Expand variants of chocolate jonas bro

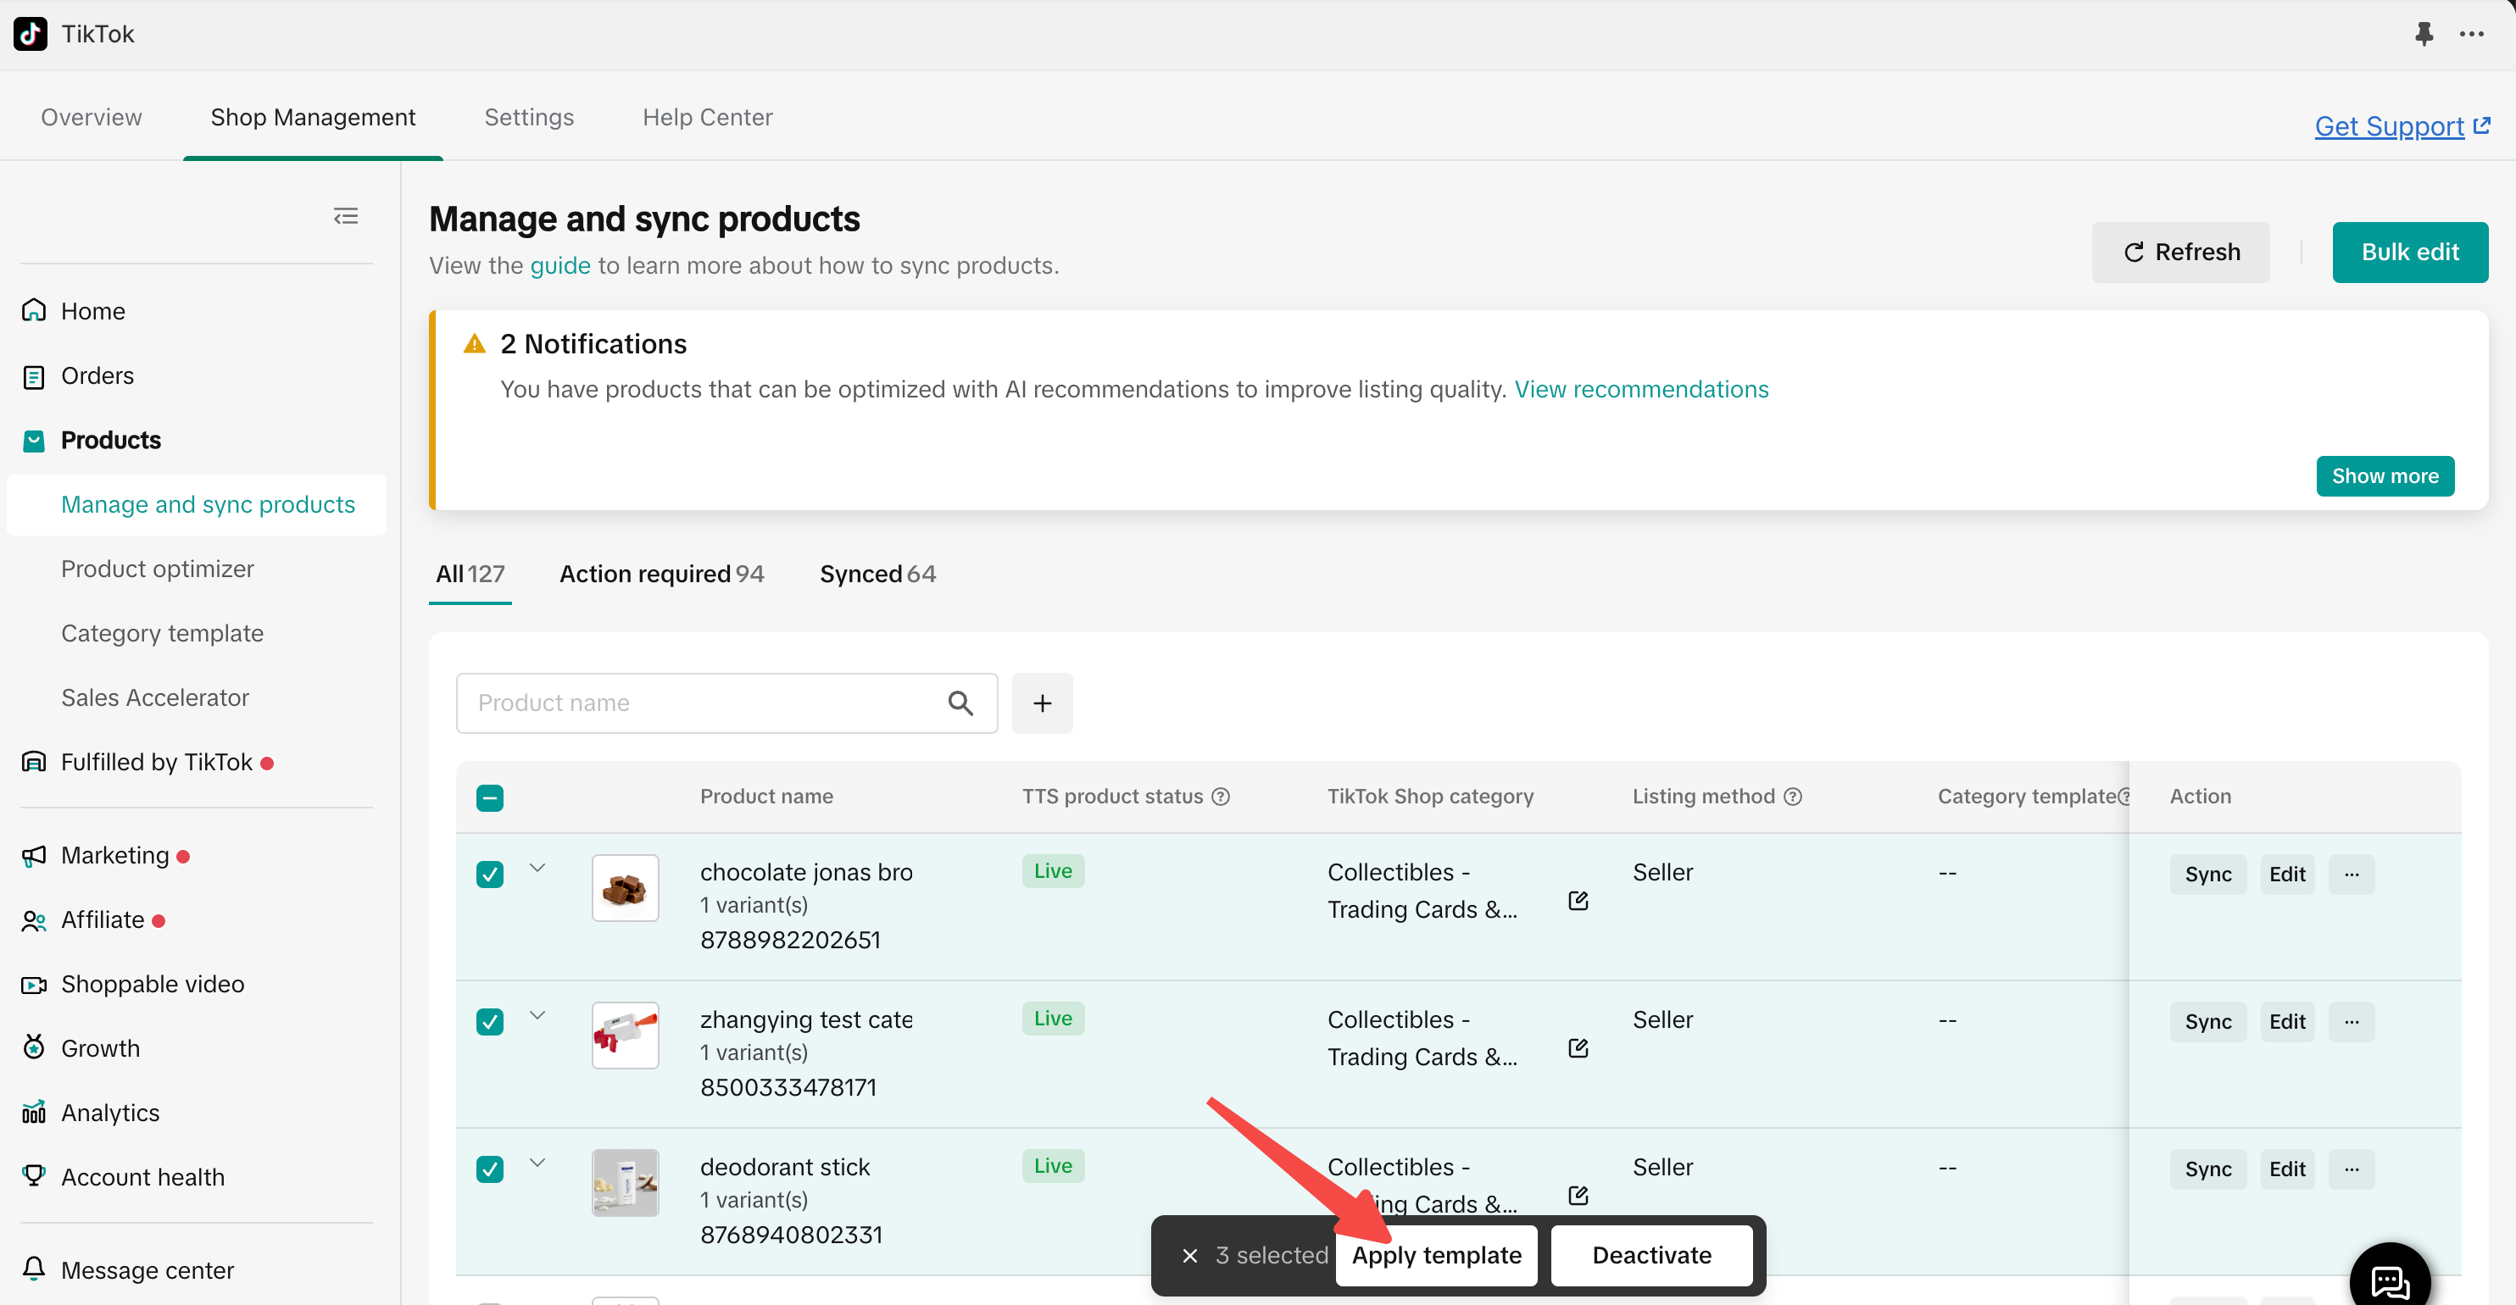537,867
